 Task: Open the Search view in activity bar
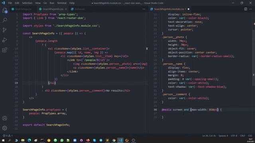tap(5, 20)
